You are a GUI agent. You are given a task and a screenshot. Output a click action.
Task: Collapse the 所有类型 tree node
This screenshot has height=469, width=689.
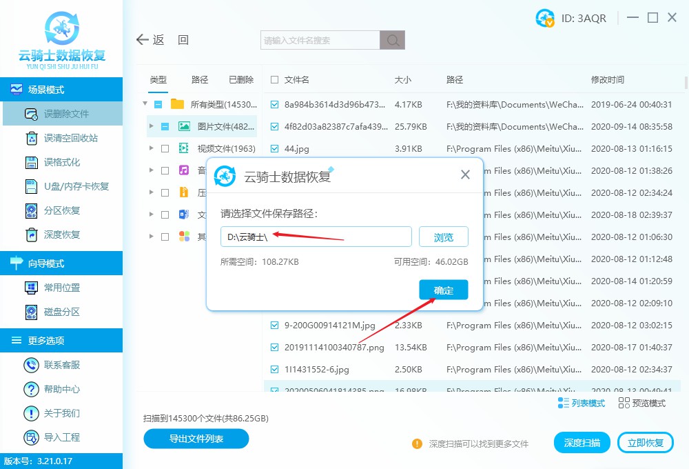tap(144, 105)
